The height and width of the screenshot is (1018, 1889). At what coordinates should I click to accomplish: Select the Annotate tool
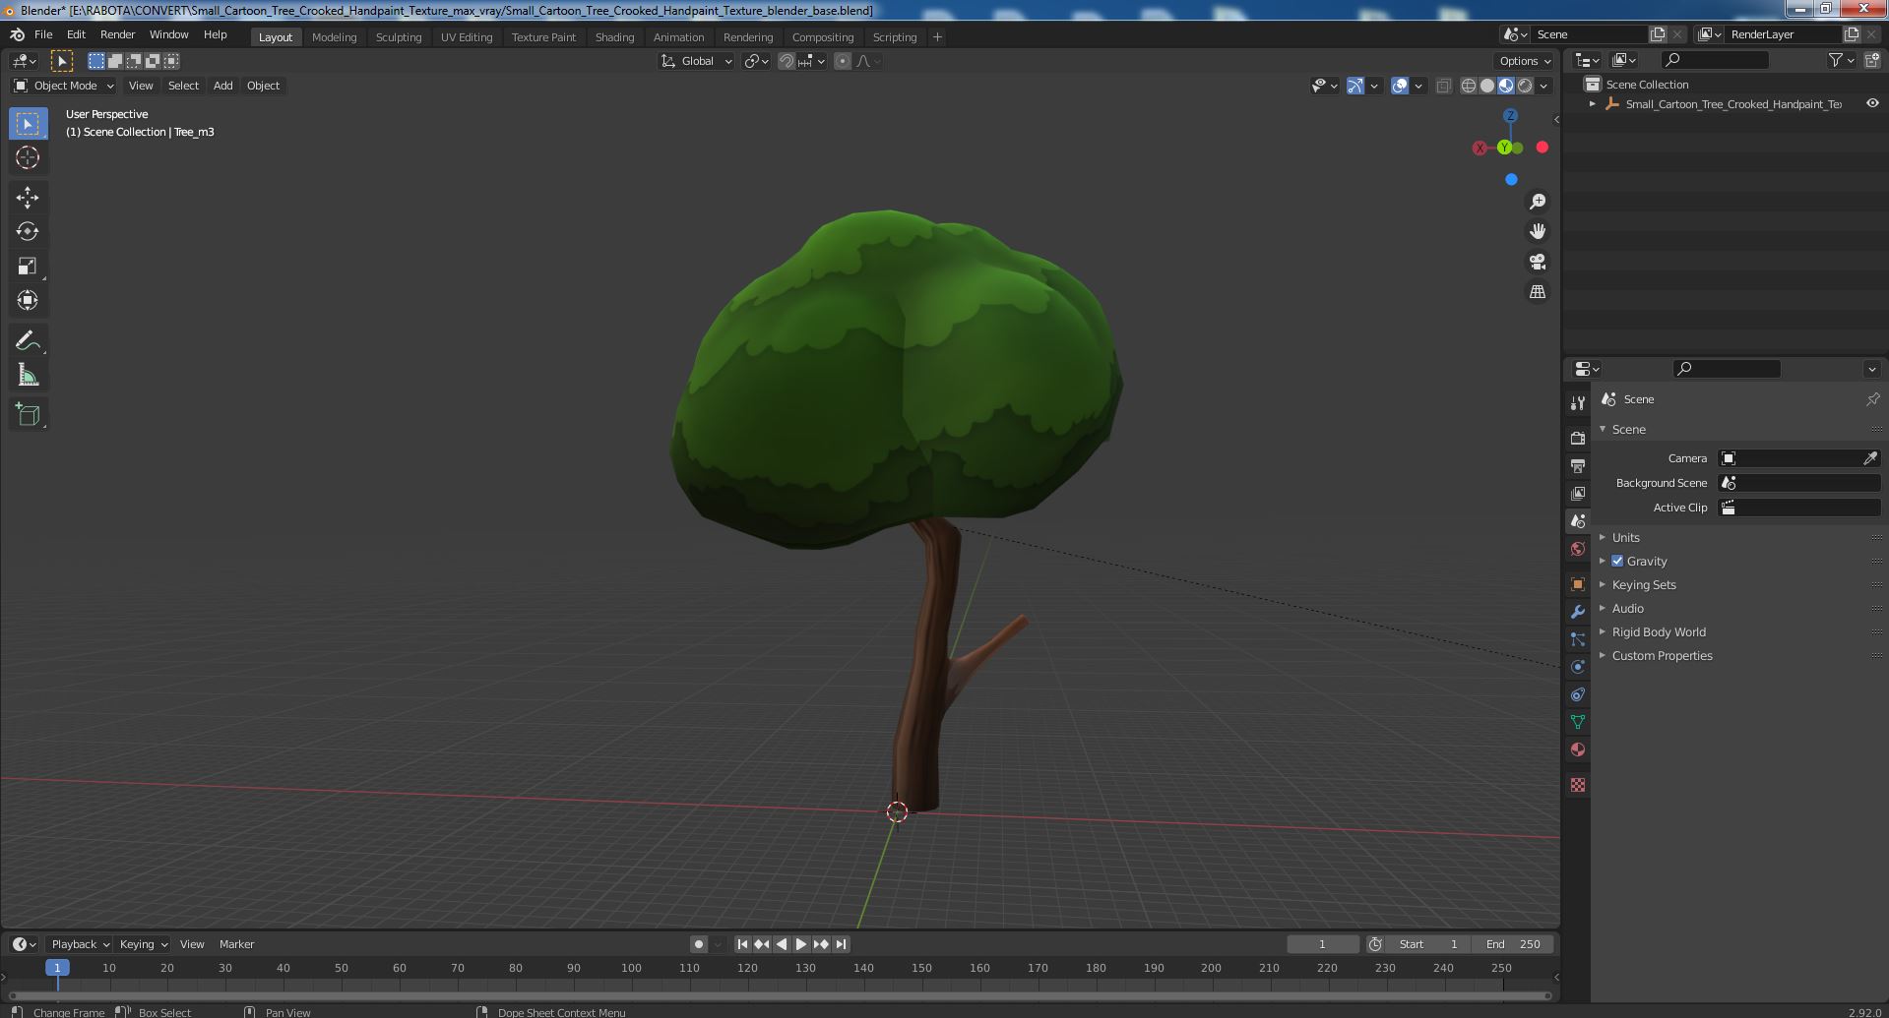28,341
